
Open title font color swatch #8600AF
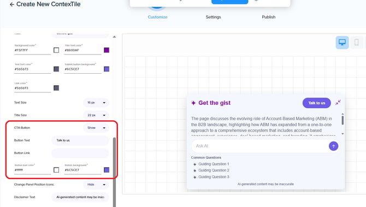(x=107, y=50)
